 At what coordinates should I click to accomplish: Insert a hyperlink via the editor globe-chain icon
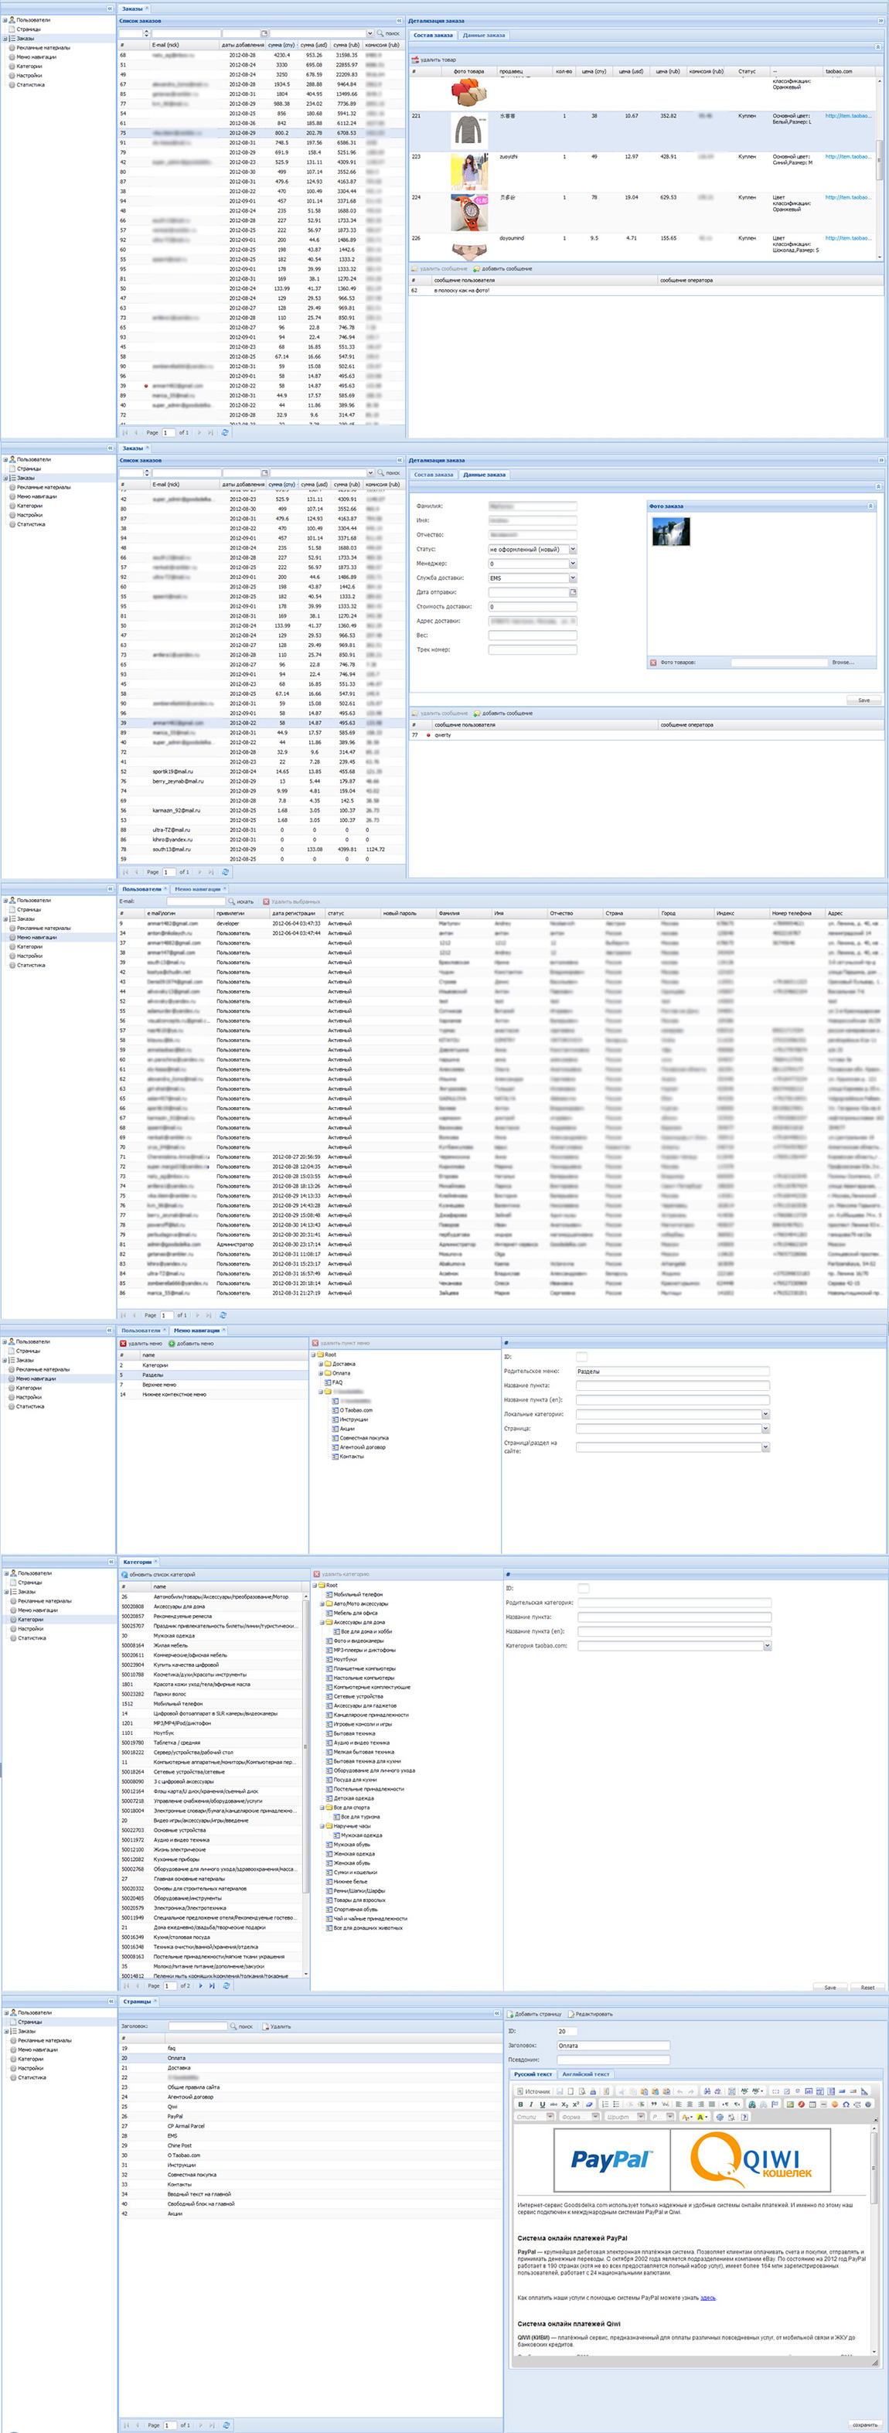(752, 2104)
